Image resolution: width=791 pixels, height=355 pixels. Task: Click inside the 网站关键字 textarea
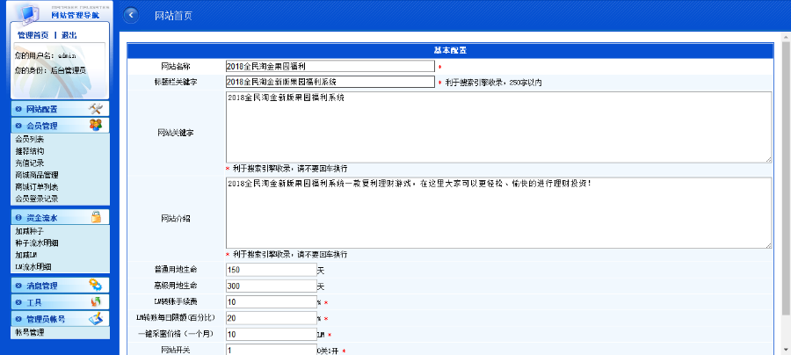coord(498,127)
